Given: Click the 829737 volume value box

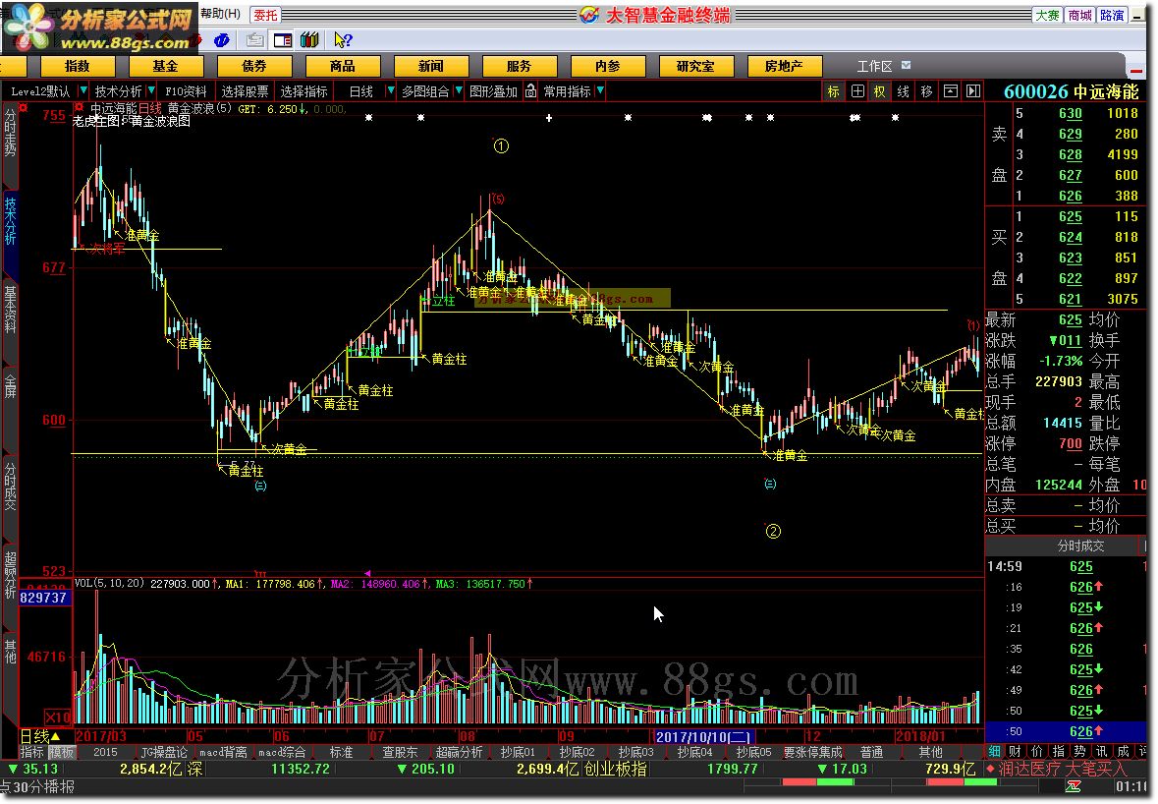Looking at the screenshot, I should (x=43, y=597).
